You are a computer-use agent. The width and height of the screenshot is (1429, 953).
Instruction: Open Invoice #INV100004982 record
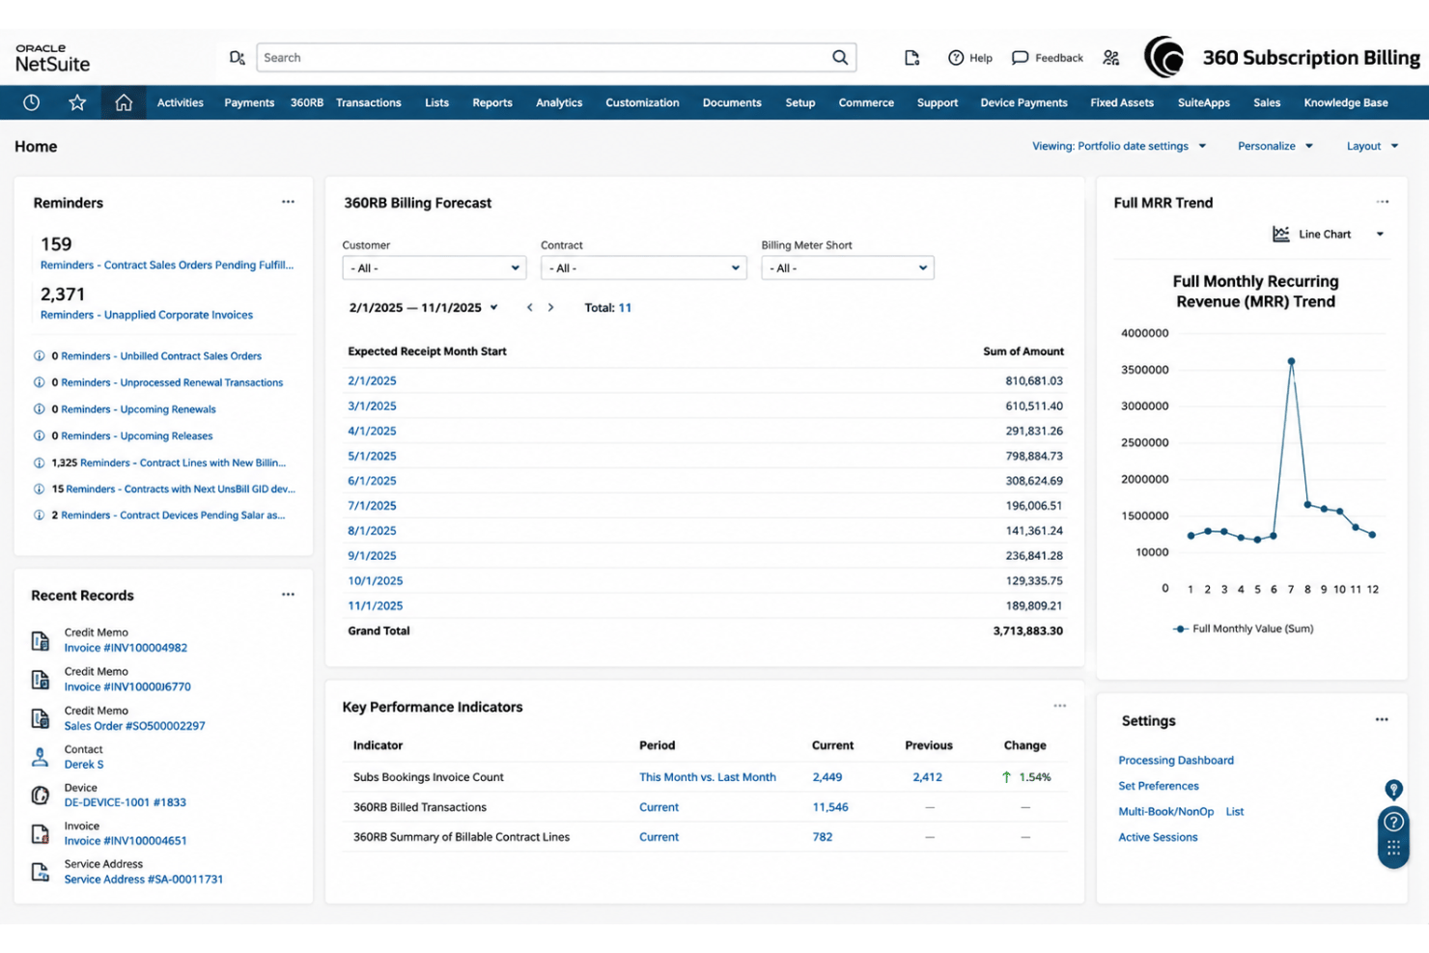click(126, 648)
